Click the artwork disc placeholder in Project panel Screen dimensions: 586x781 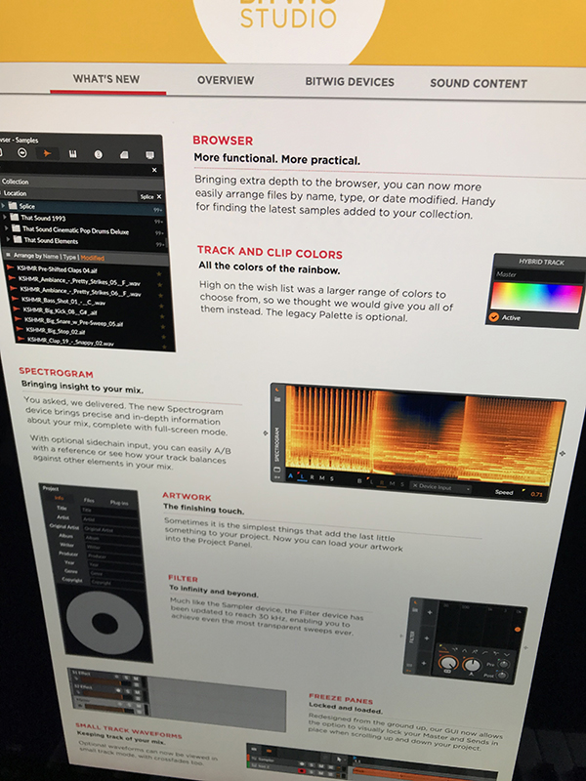pyautogui.click(x=104, y=623)
